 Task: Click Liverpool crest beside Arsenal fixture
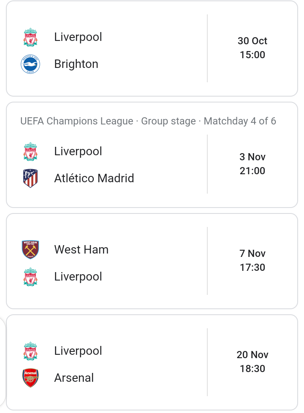30,351
